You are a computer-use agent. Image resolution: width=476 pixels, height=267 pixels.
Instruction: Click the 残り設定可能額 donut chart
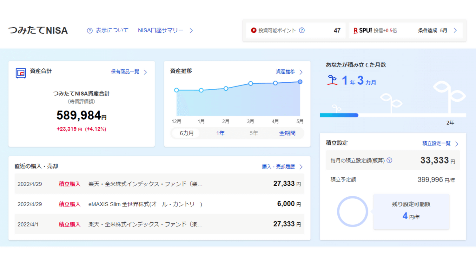(352, 212)
